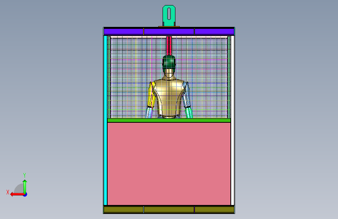Viewport: 338px width, 219px height.
Task: Select the mannequin's yellow upper arm
Action: 151,94
